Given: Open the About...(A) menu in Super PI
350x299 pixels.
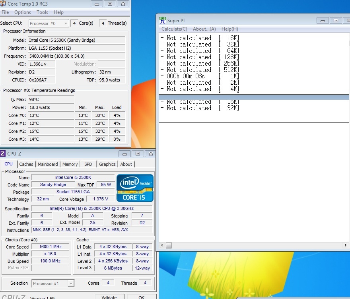Looking at the screenshot, I should [x=204, y=29].
